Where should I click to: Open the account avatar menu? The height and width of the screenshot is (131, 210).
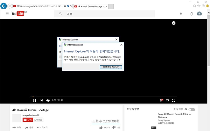click(x=199, y=14)
